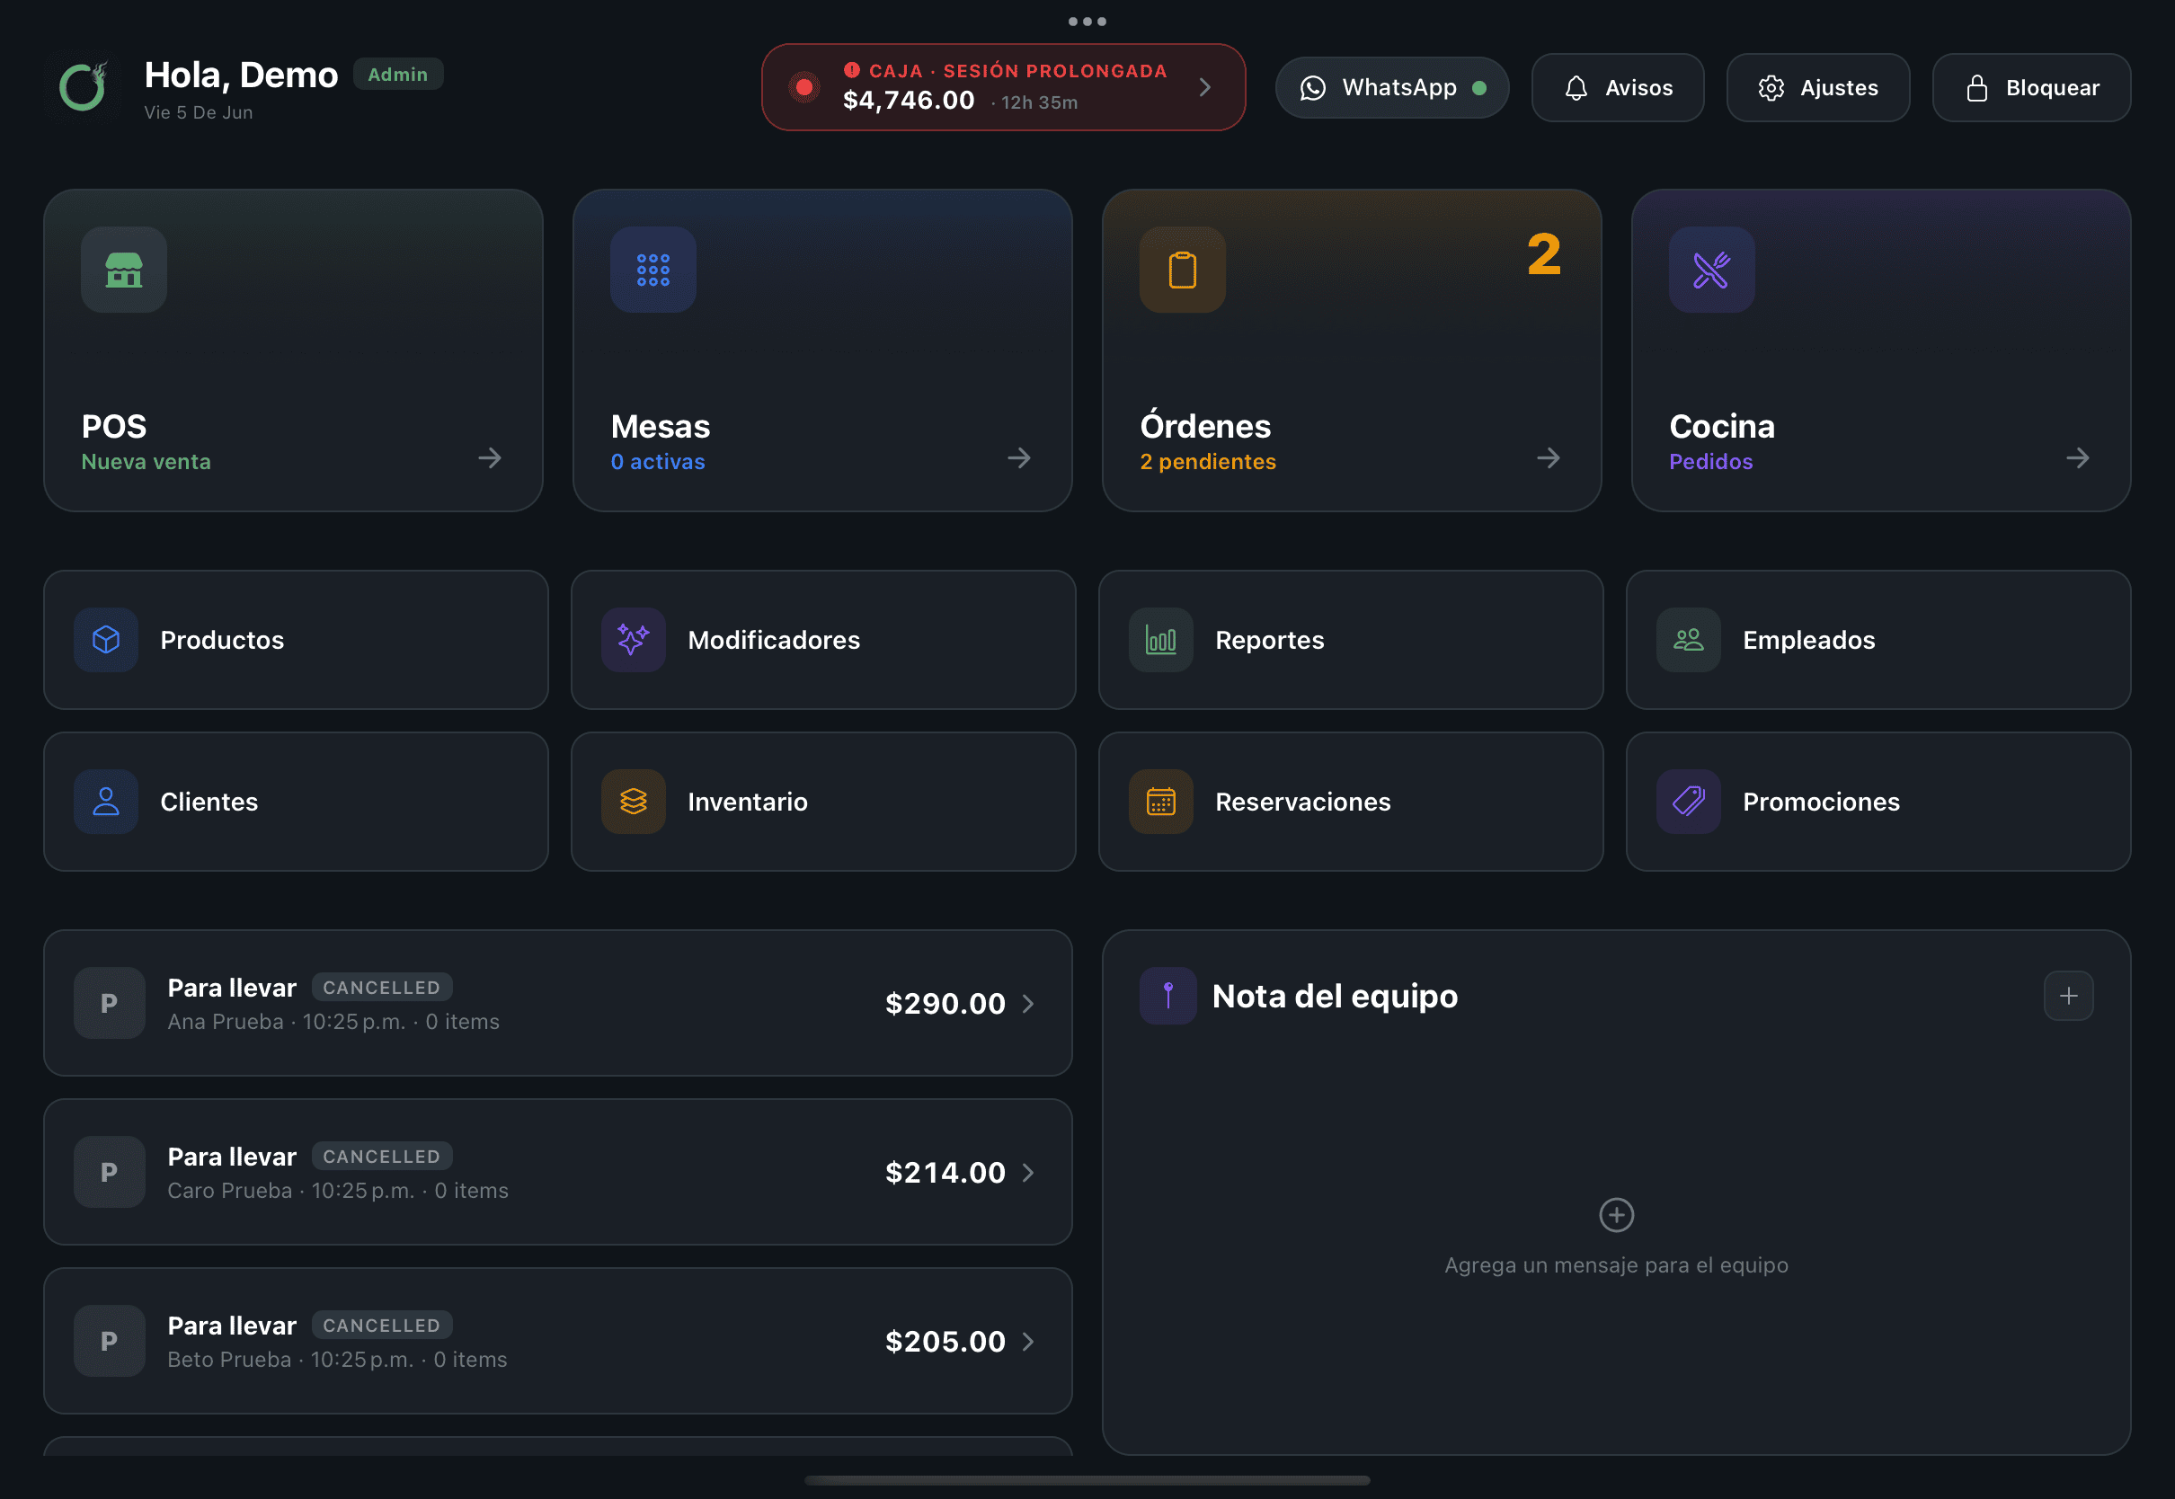2175x1499 pixels.
Task: Open the Inventario tile
Action: coord(823,801)
